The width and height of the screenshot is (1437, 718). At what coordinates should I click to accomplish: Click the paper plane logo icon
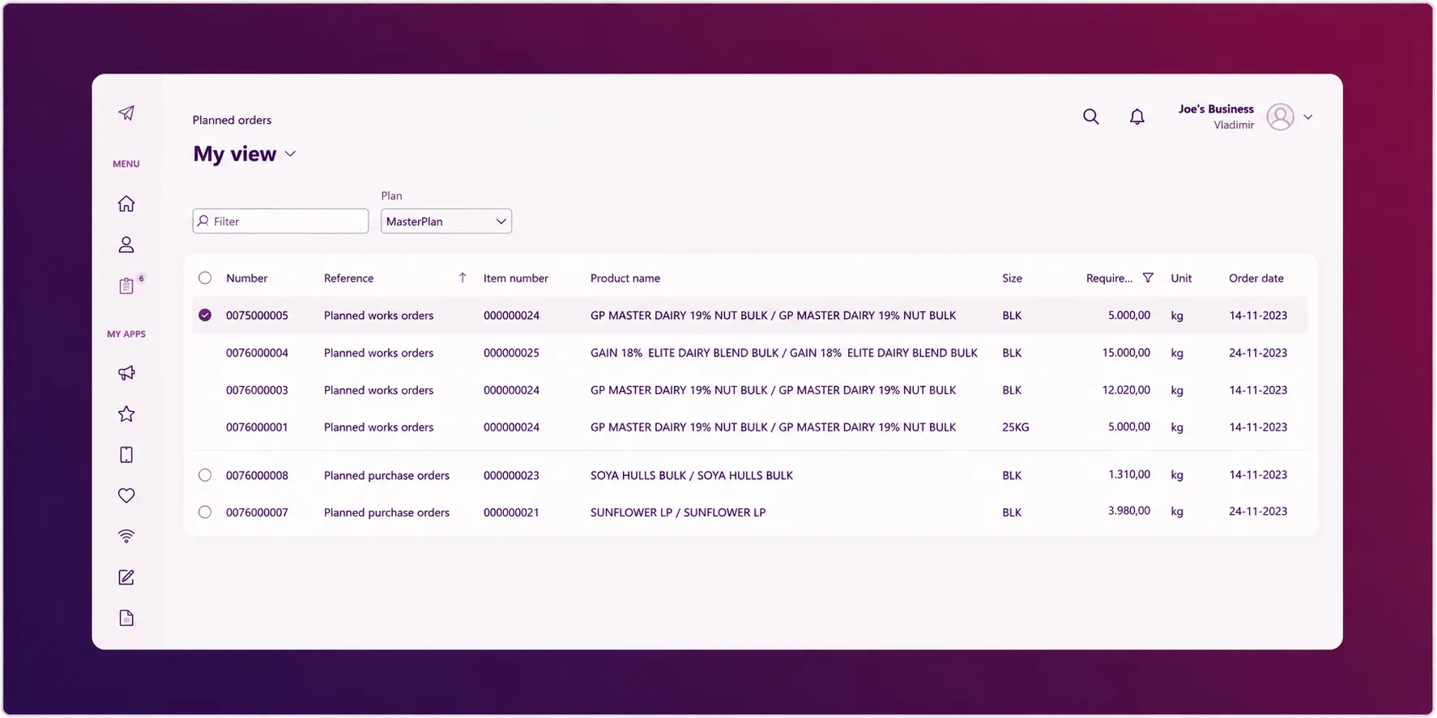click(x=126, y=113)
